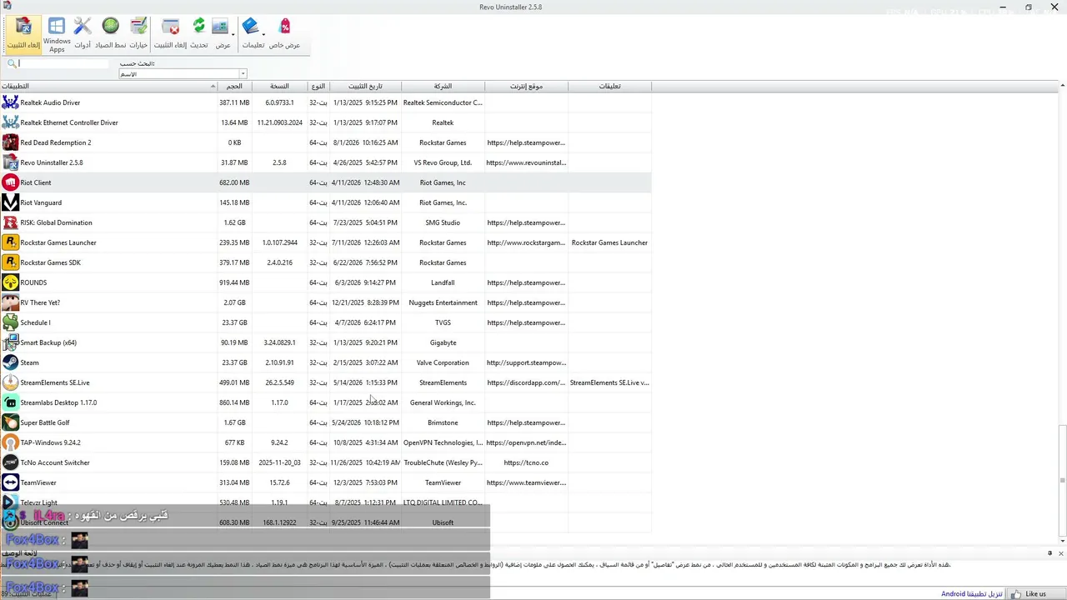Select the Realtek Ethernet Controller Driver icon

tap(10, 122)
